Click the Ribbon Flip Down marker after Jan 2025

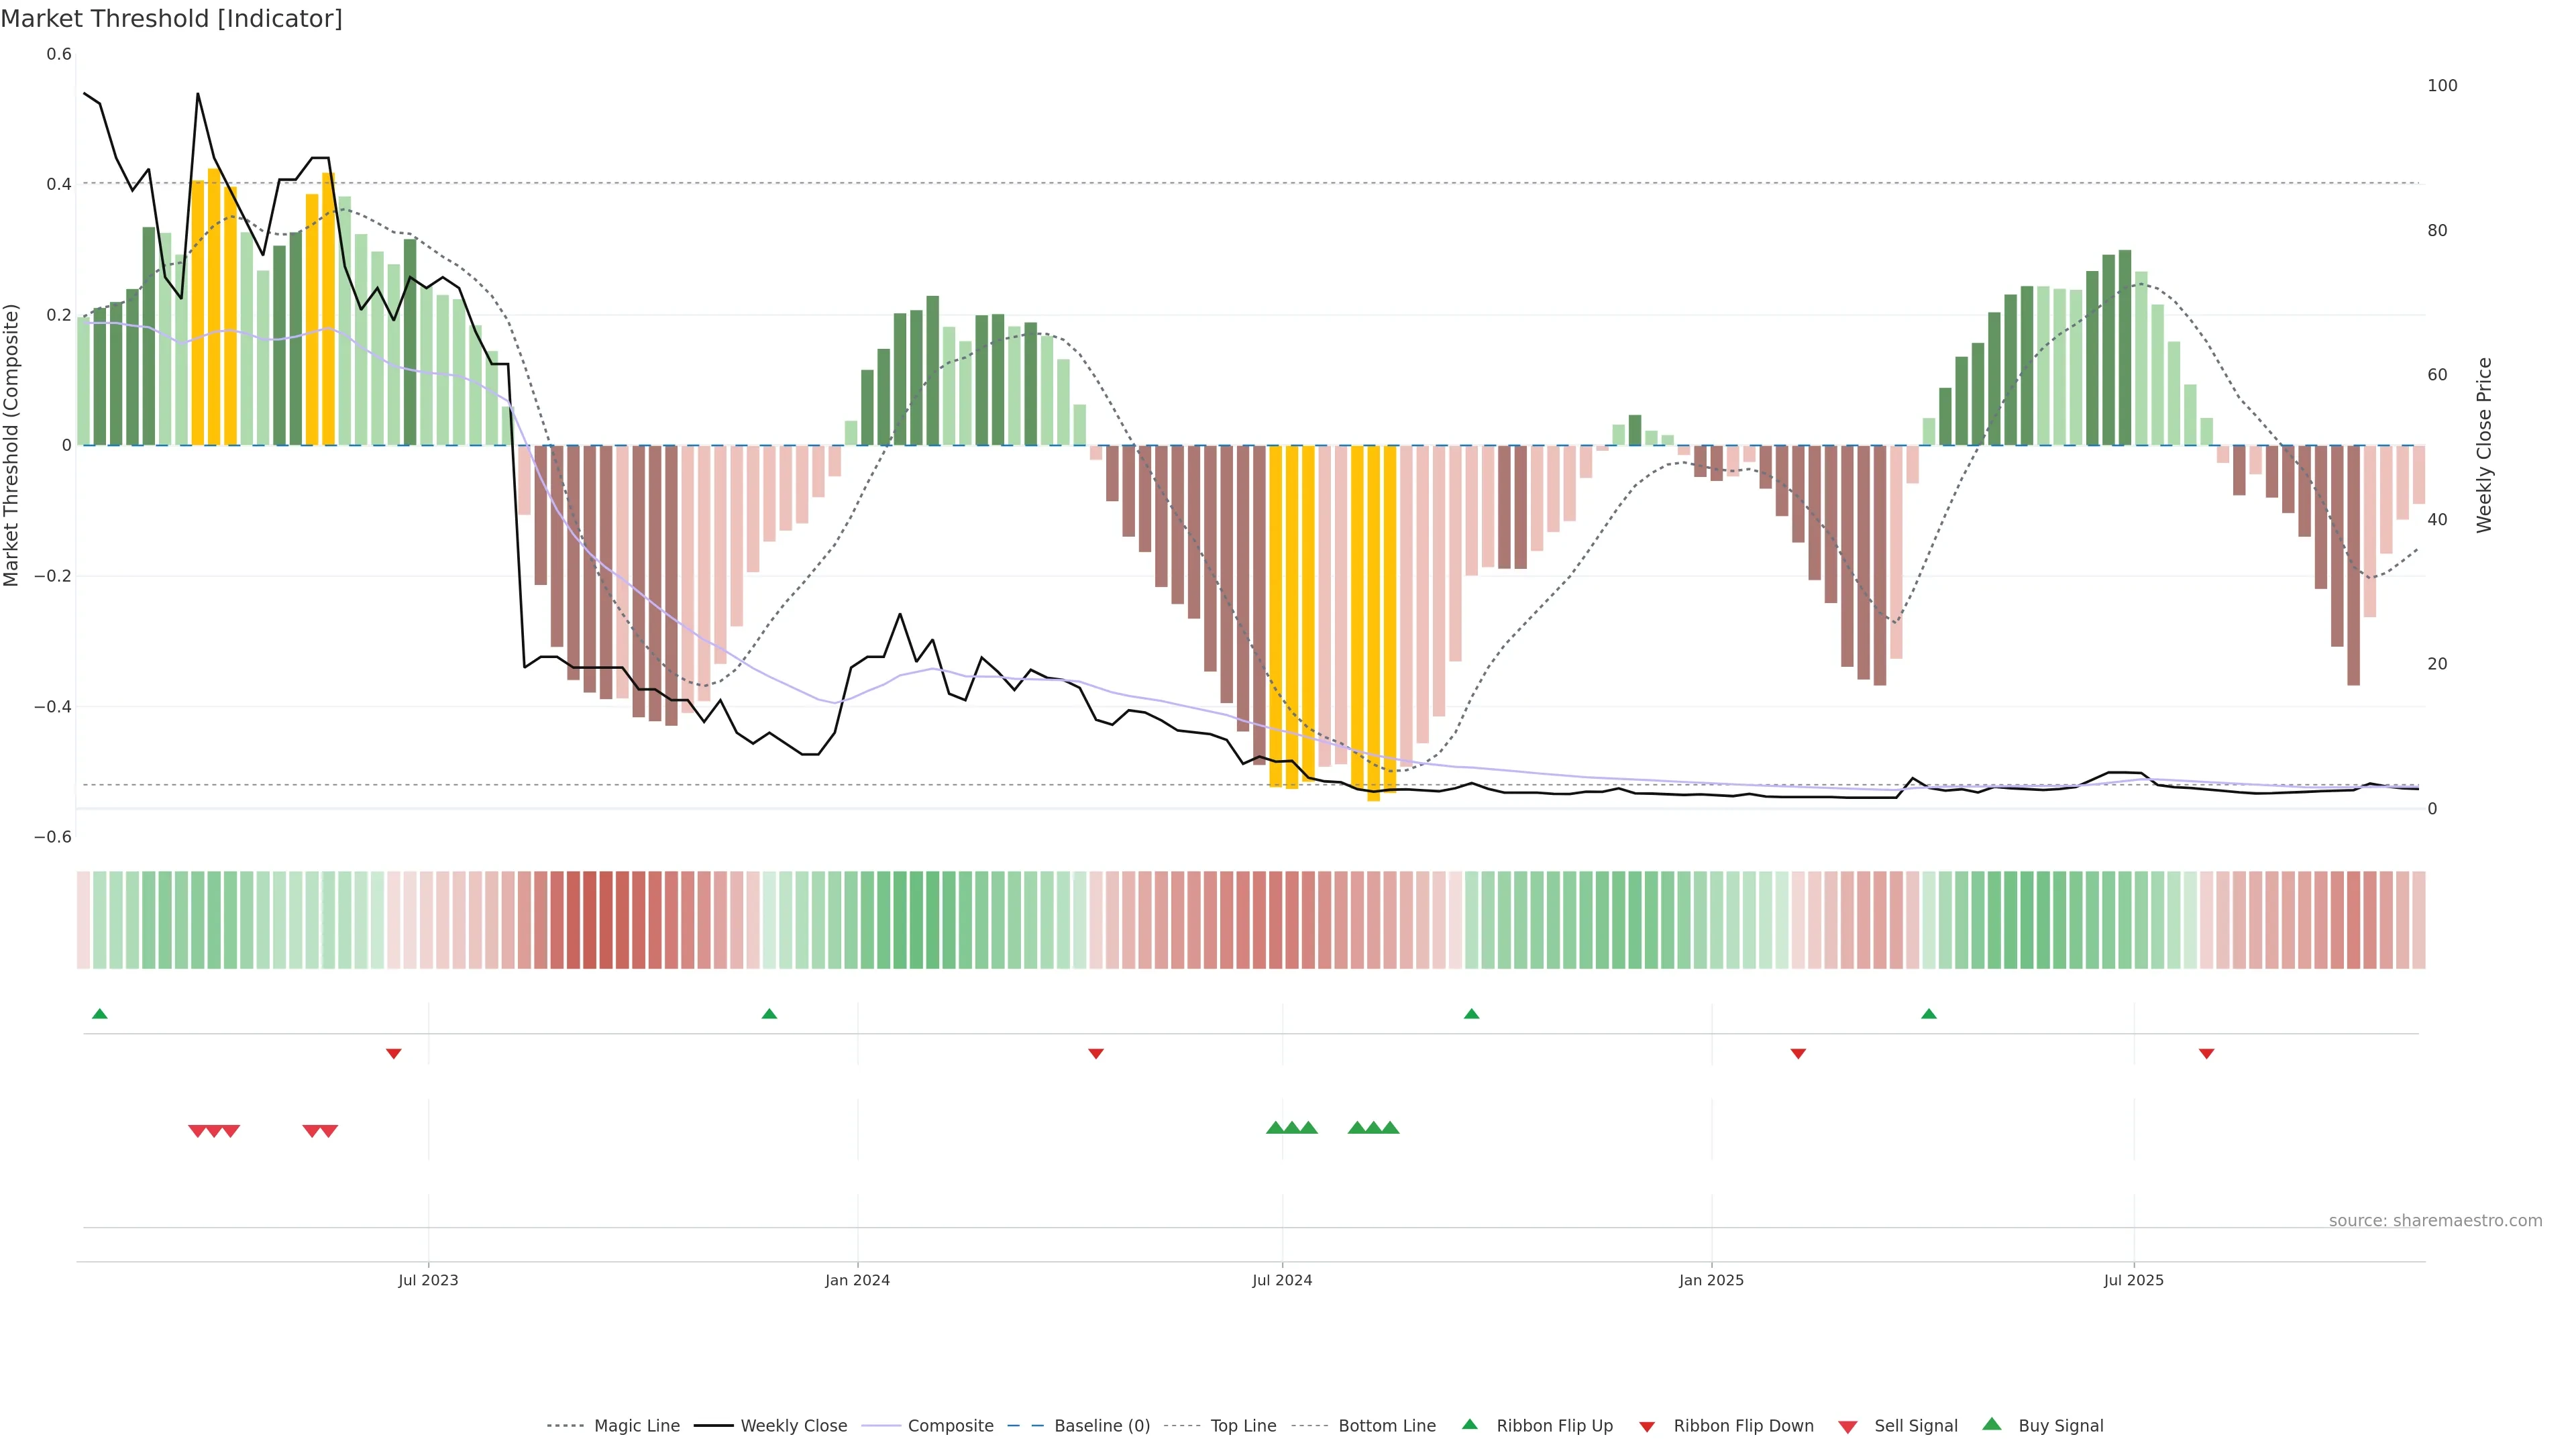(1798, 1054)
